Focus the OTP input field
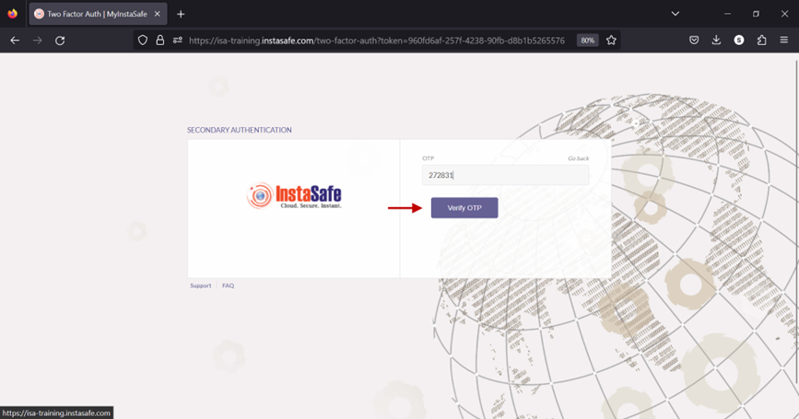This screenshot has width=799, height=419. 505,175
